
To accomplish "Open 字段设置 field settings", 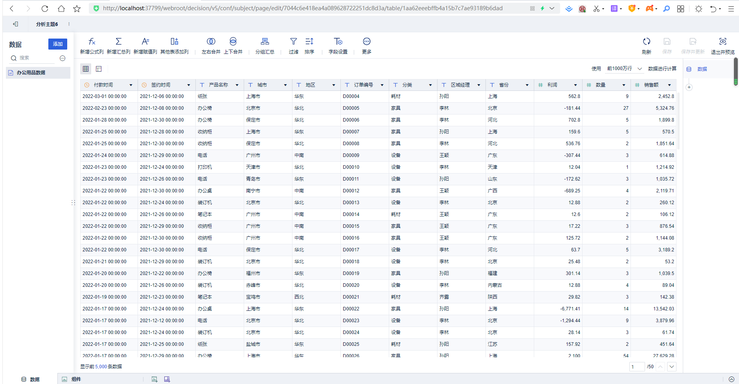I will coord(338,42).
